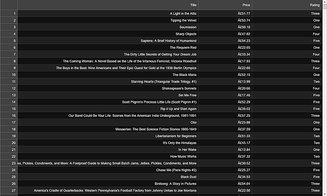This screenshot has width=327, height=196.
Task: Click the 'Olio' title cell
Action: pyautogui.click(x=108, y=122)
